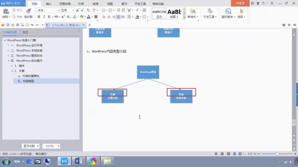Toggle justify paragraph alignment
298x167 pixels.
coord(118,17)
